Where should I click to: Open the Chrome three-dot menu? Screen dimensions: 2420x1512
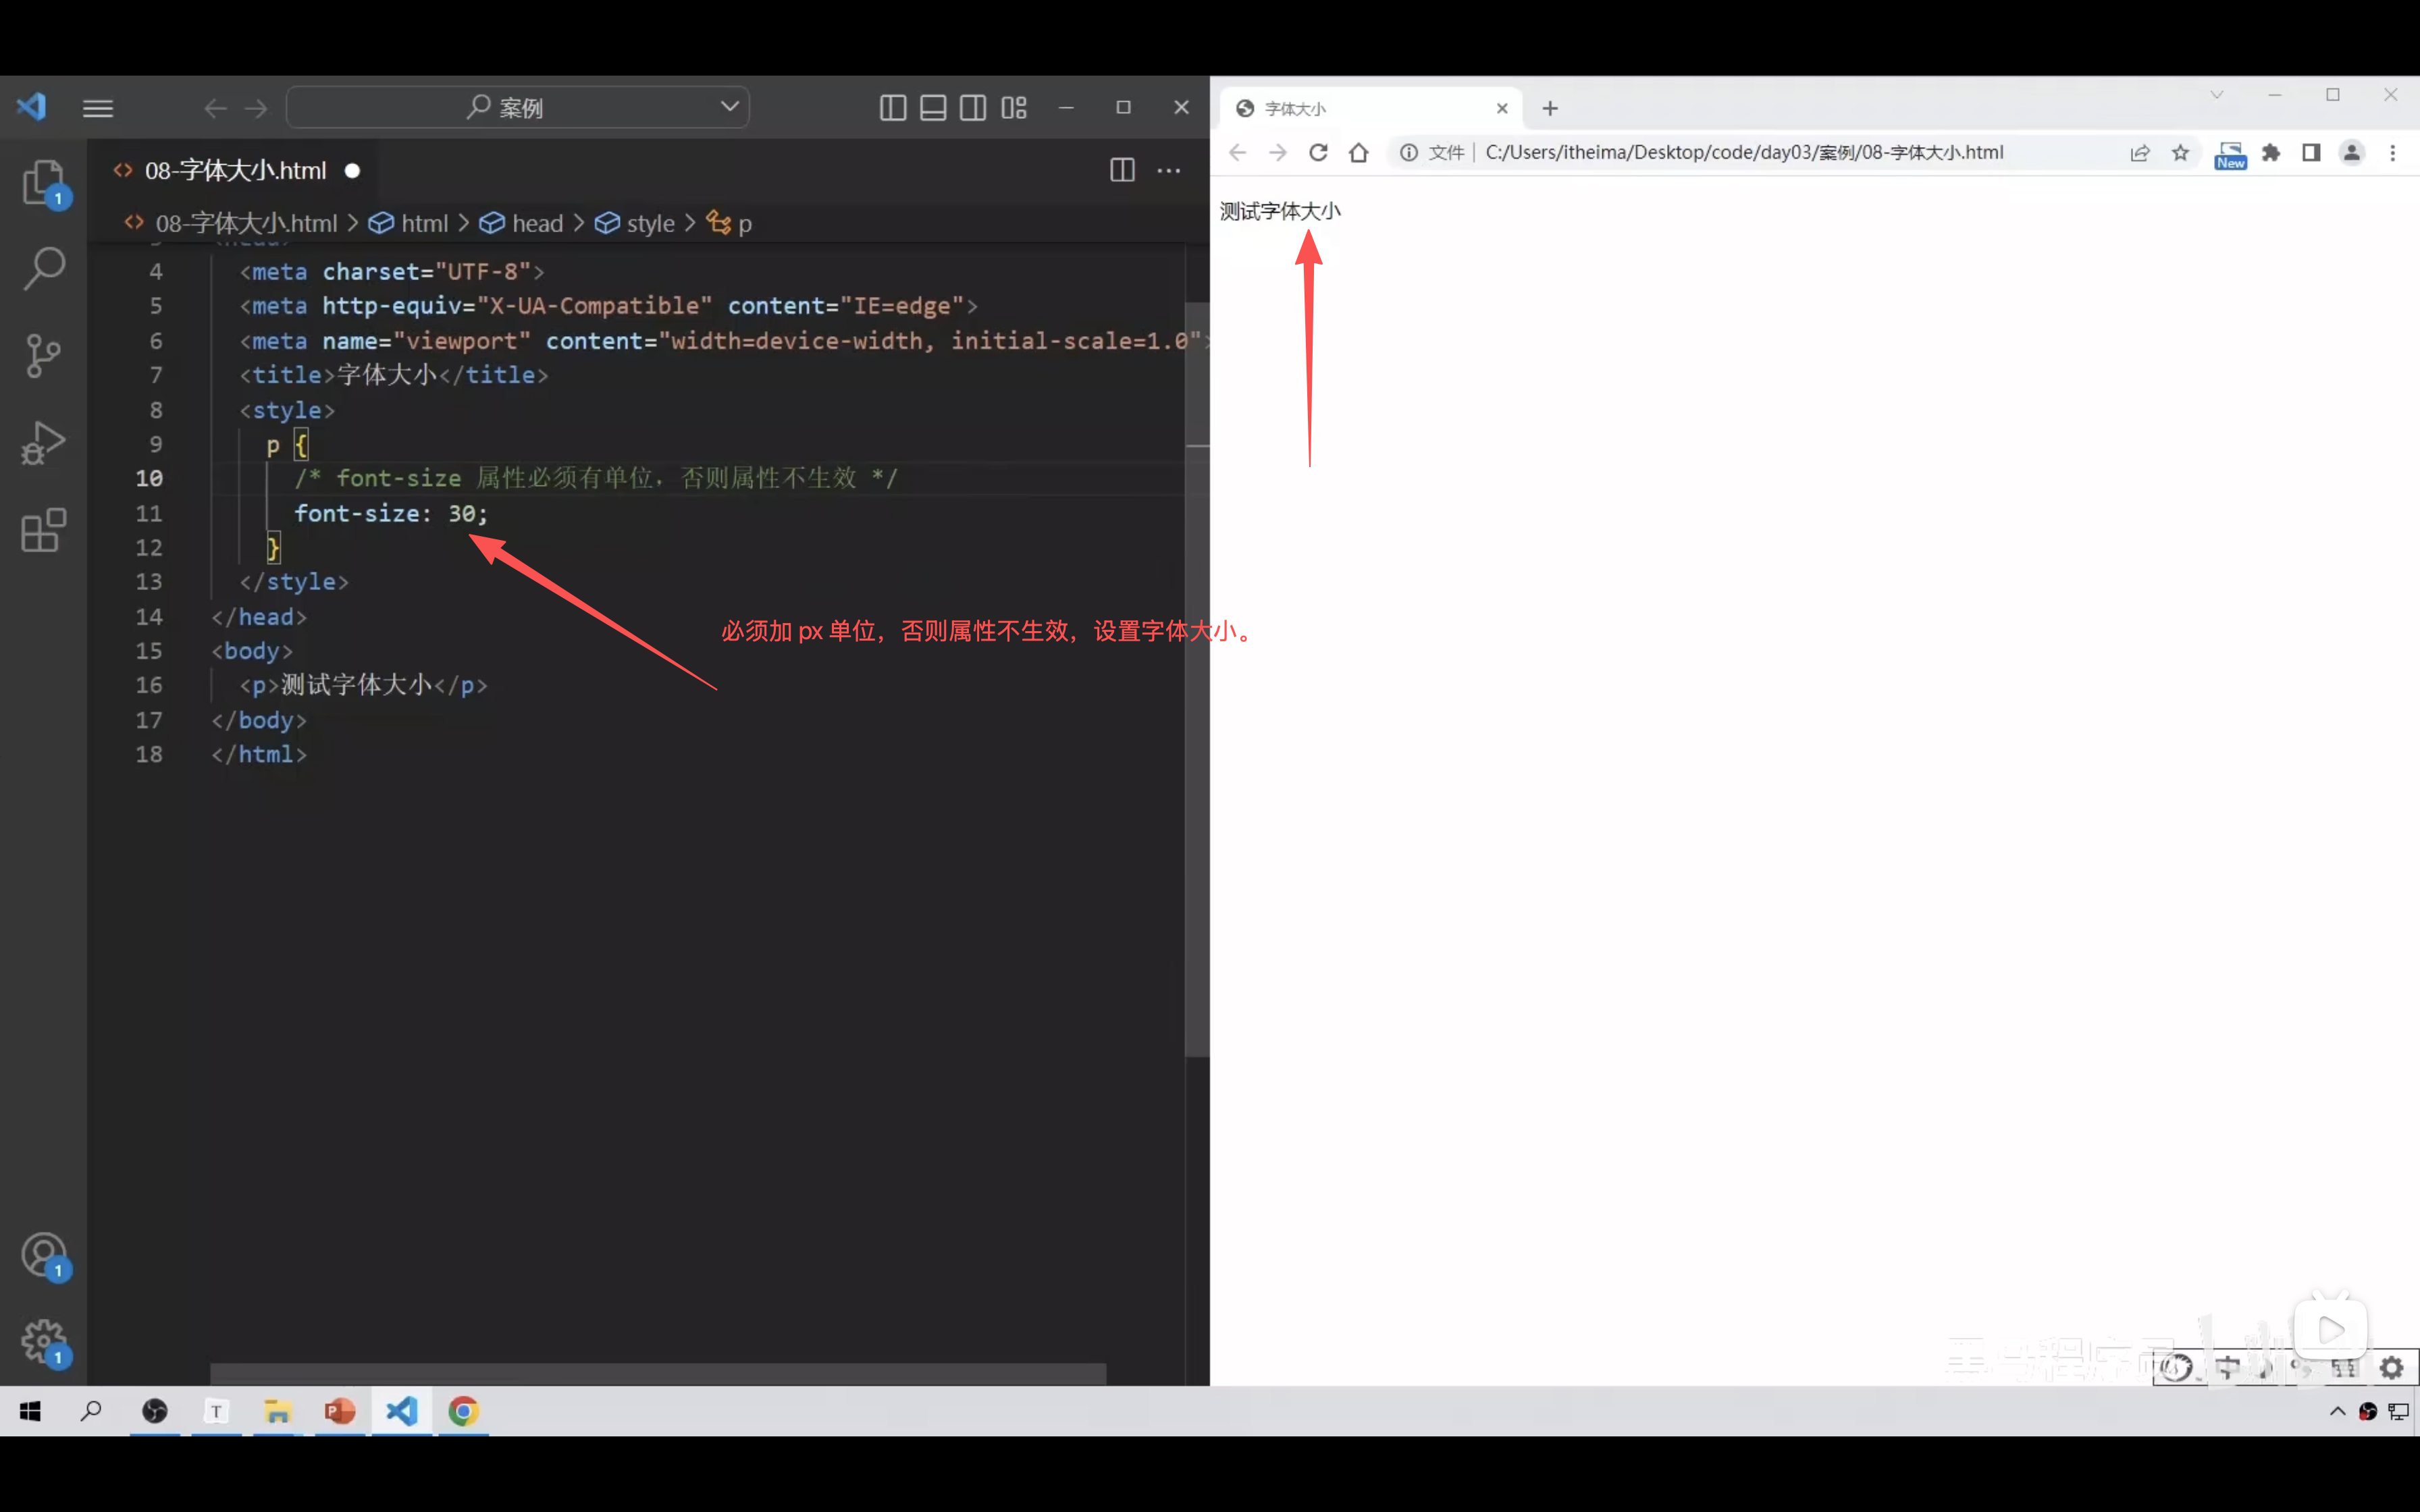pyautogui.click(x=2393, y=152)
